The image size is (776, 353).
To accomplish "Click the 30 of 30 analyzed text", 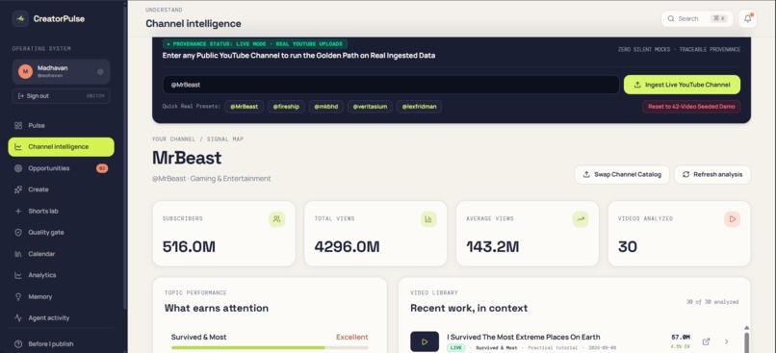I will pyautogui.click(x=712, y=302).
